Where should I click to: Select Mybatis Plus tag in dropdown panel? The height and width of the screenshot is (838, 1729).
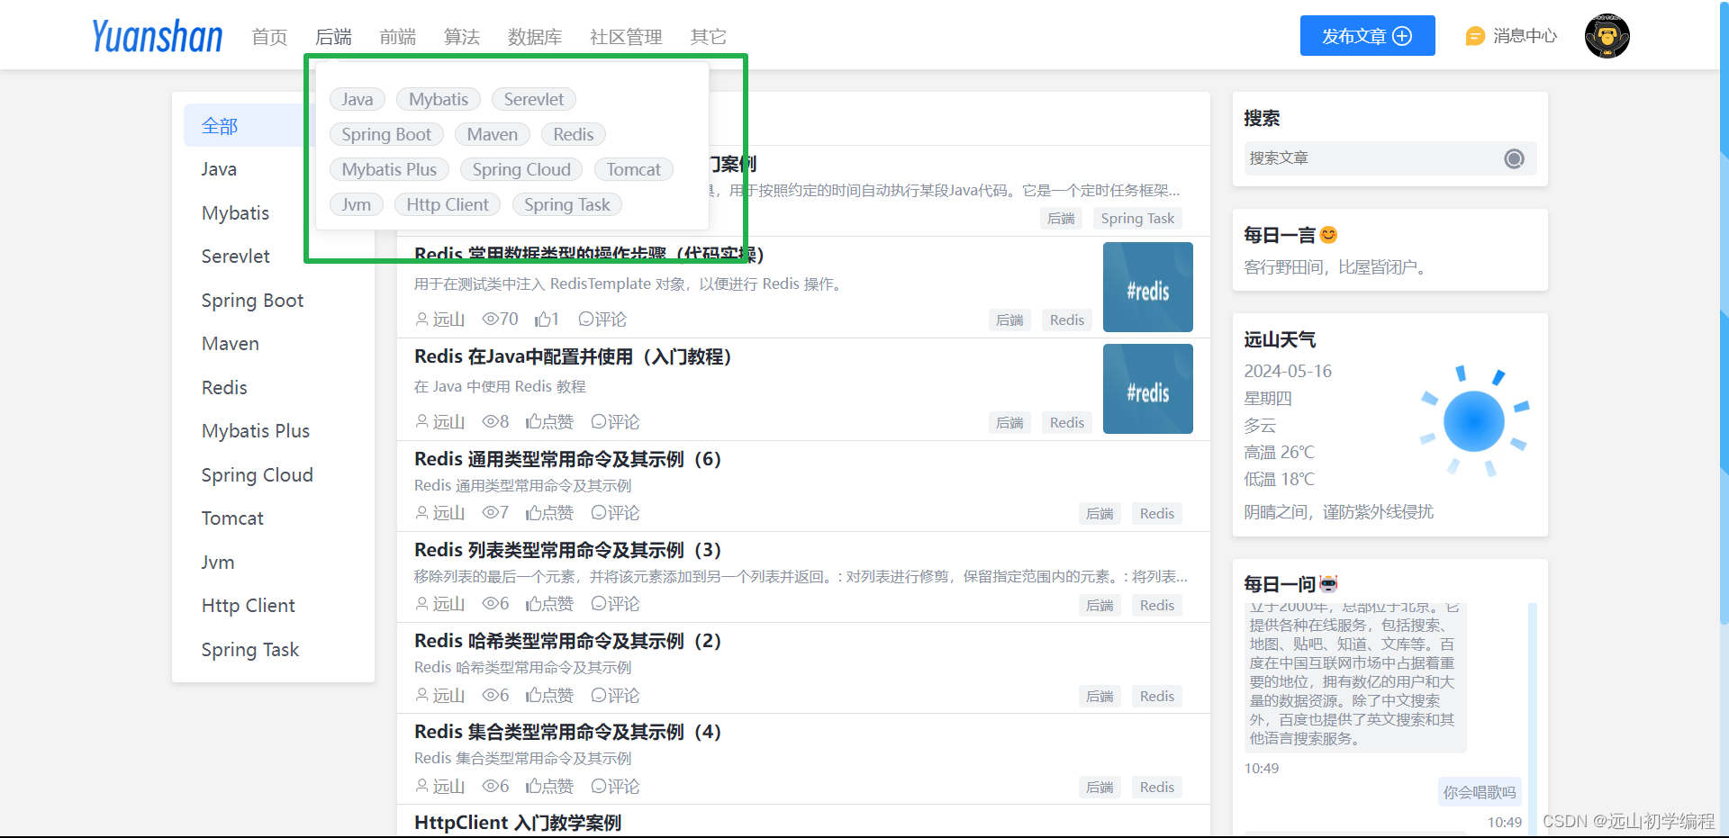pos(389,169)
